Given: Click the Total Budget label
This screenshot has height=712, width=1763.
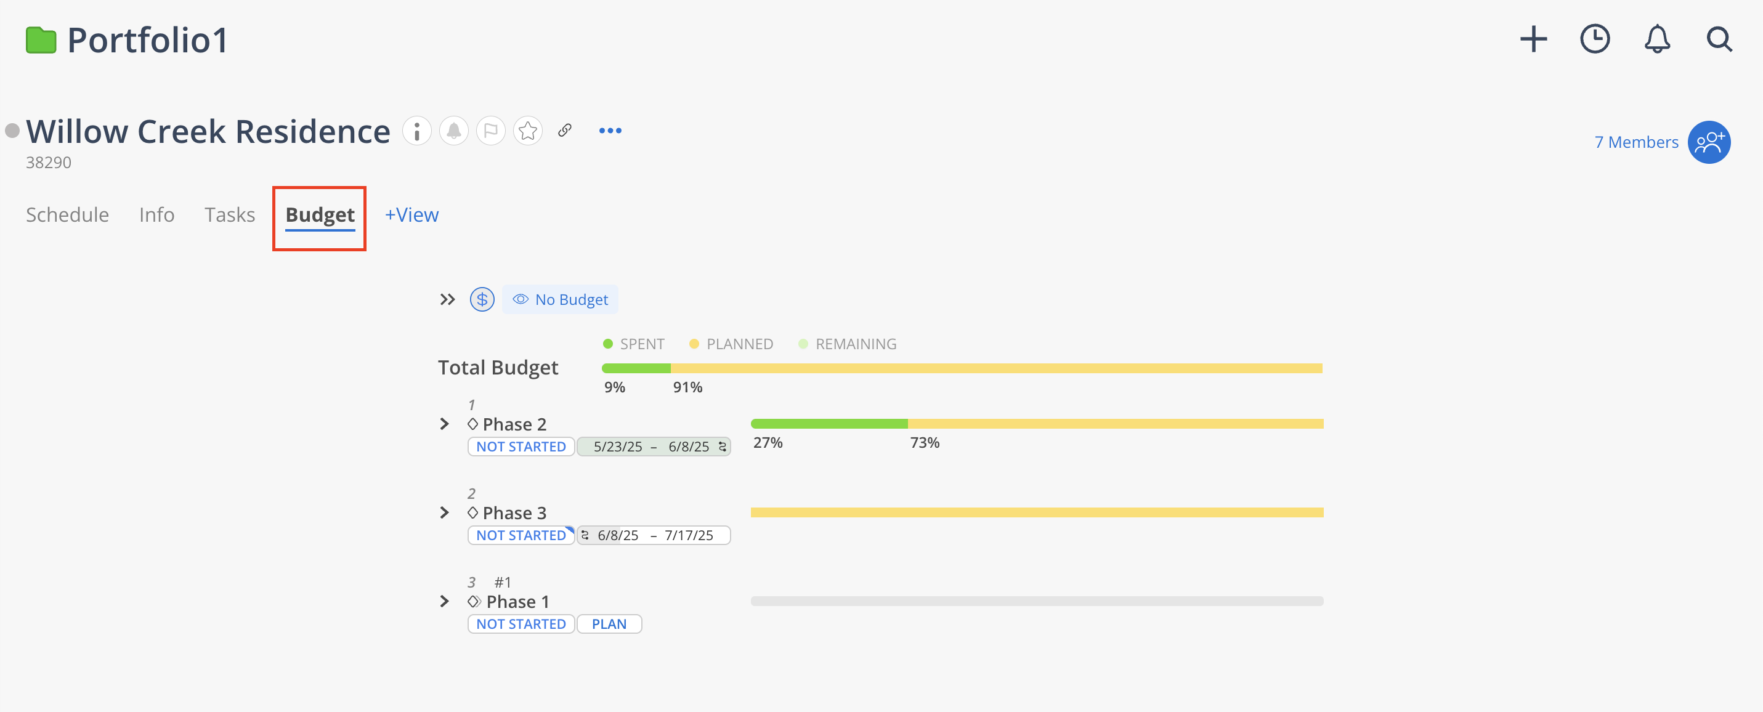Looking at the screenshot, I should (x=498, y=368).
